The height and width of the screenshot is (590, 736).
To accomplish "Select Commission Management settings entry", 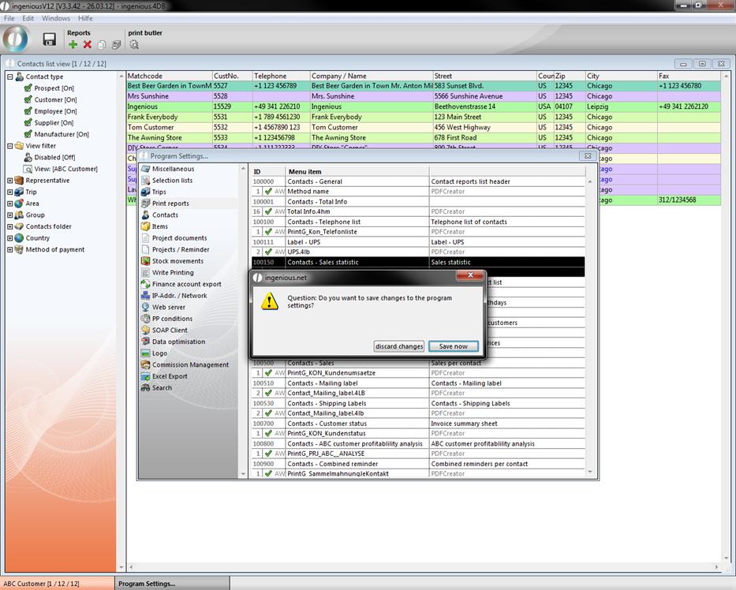I will 189,364.
